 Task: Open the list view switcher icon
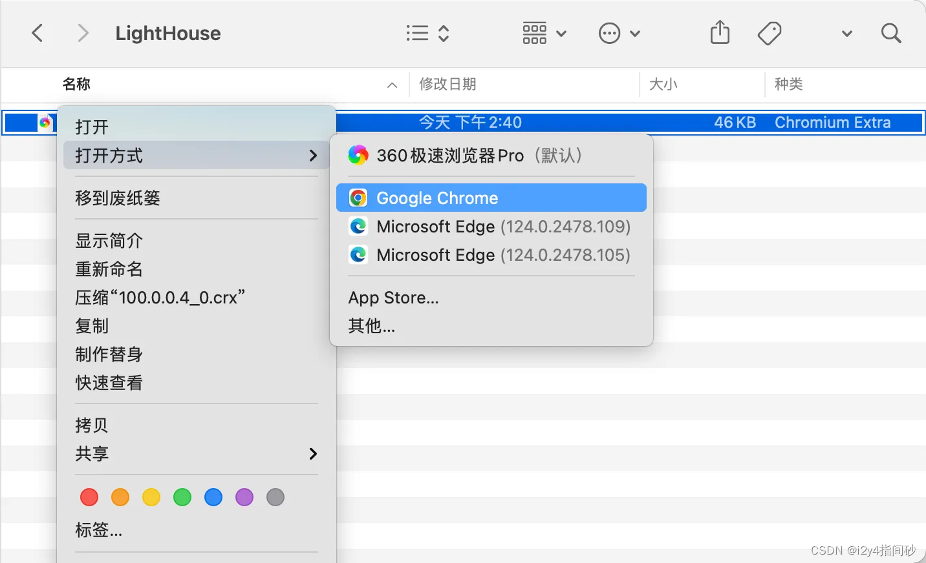(427, 33)
